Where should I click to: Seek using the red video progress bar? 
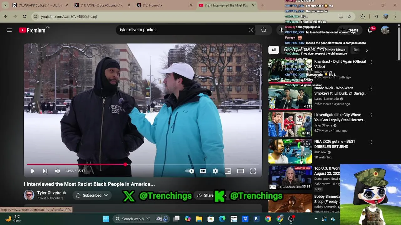pos(143,164)
